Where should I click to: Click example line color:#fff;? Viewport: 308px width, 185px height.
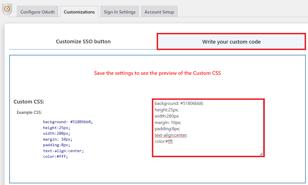click(x=55, y=156)
